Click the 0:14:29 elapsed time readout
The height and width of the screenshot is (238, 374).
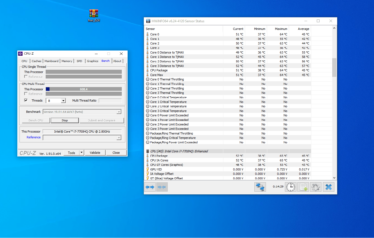pos(278,187)
